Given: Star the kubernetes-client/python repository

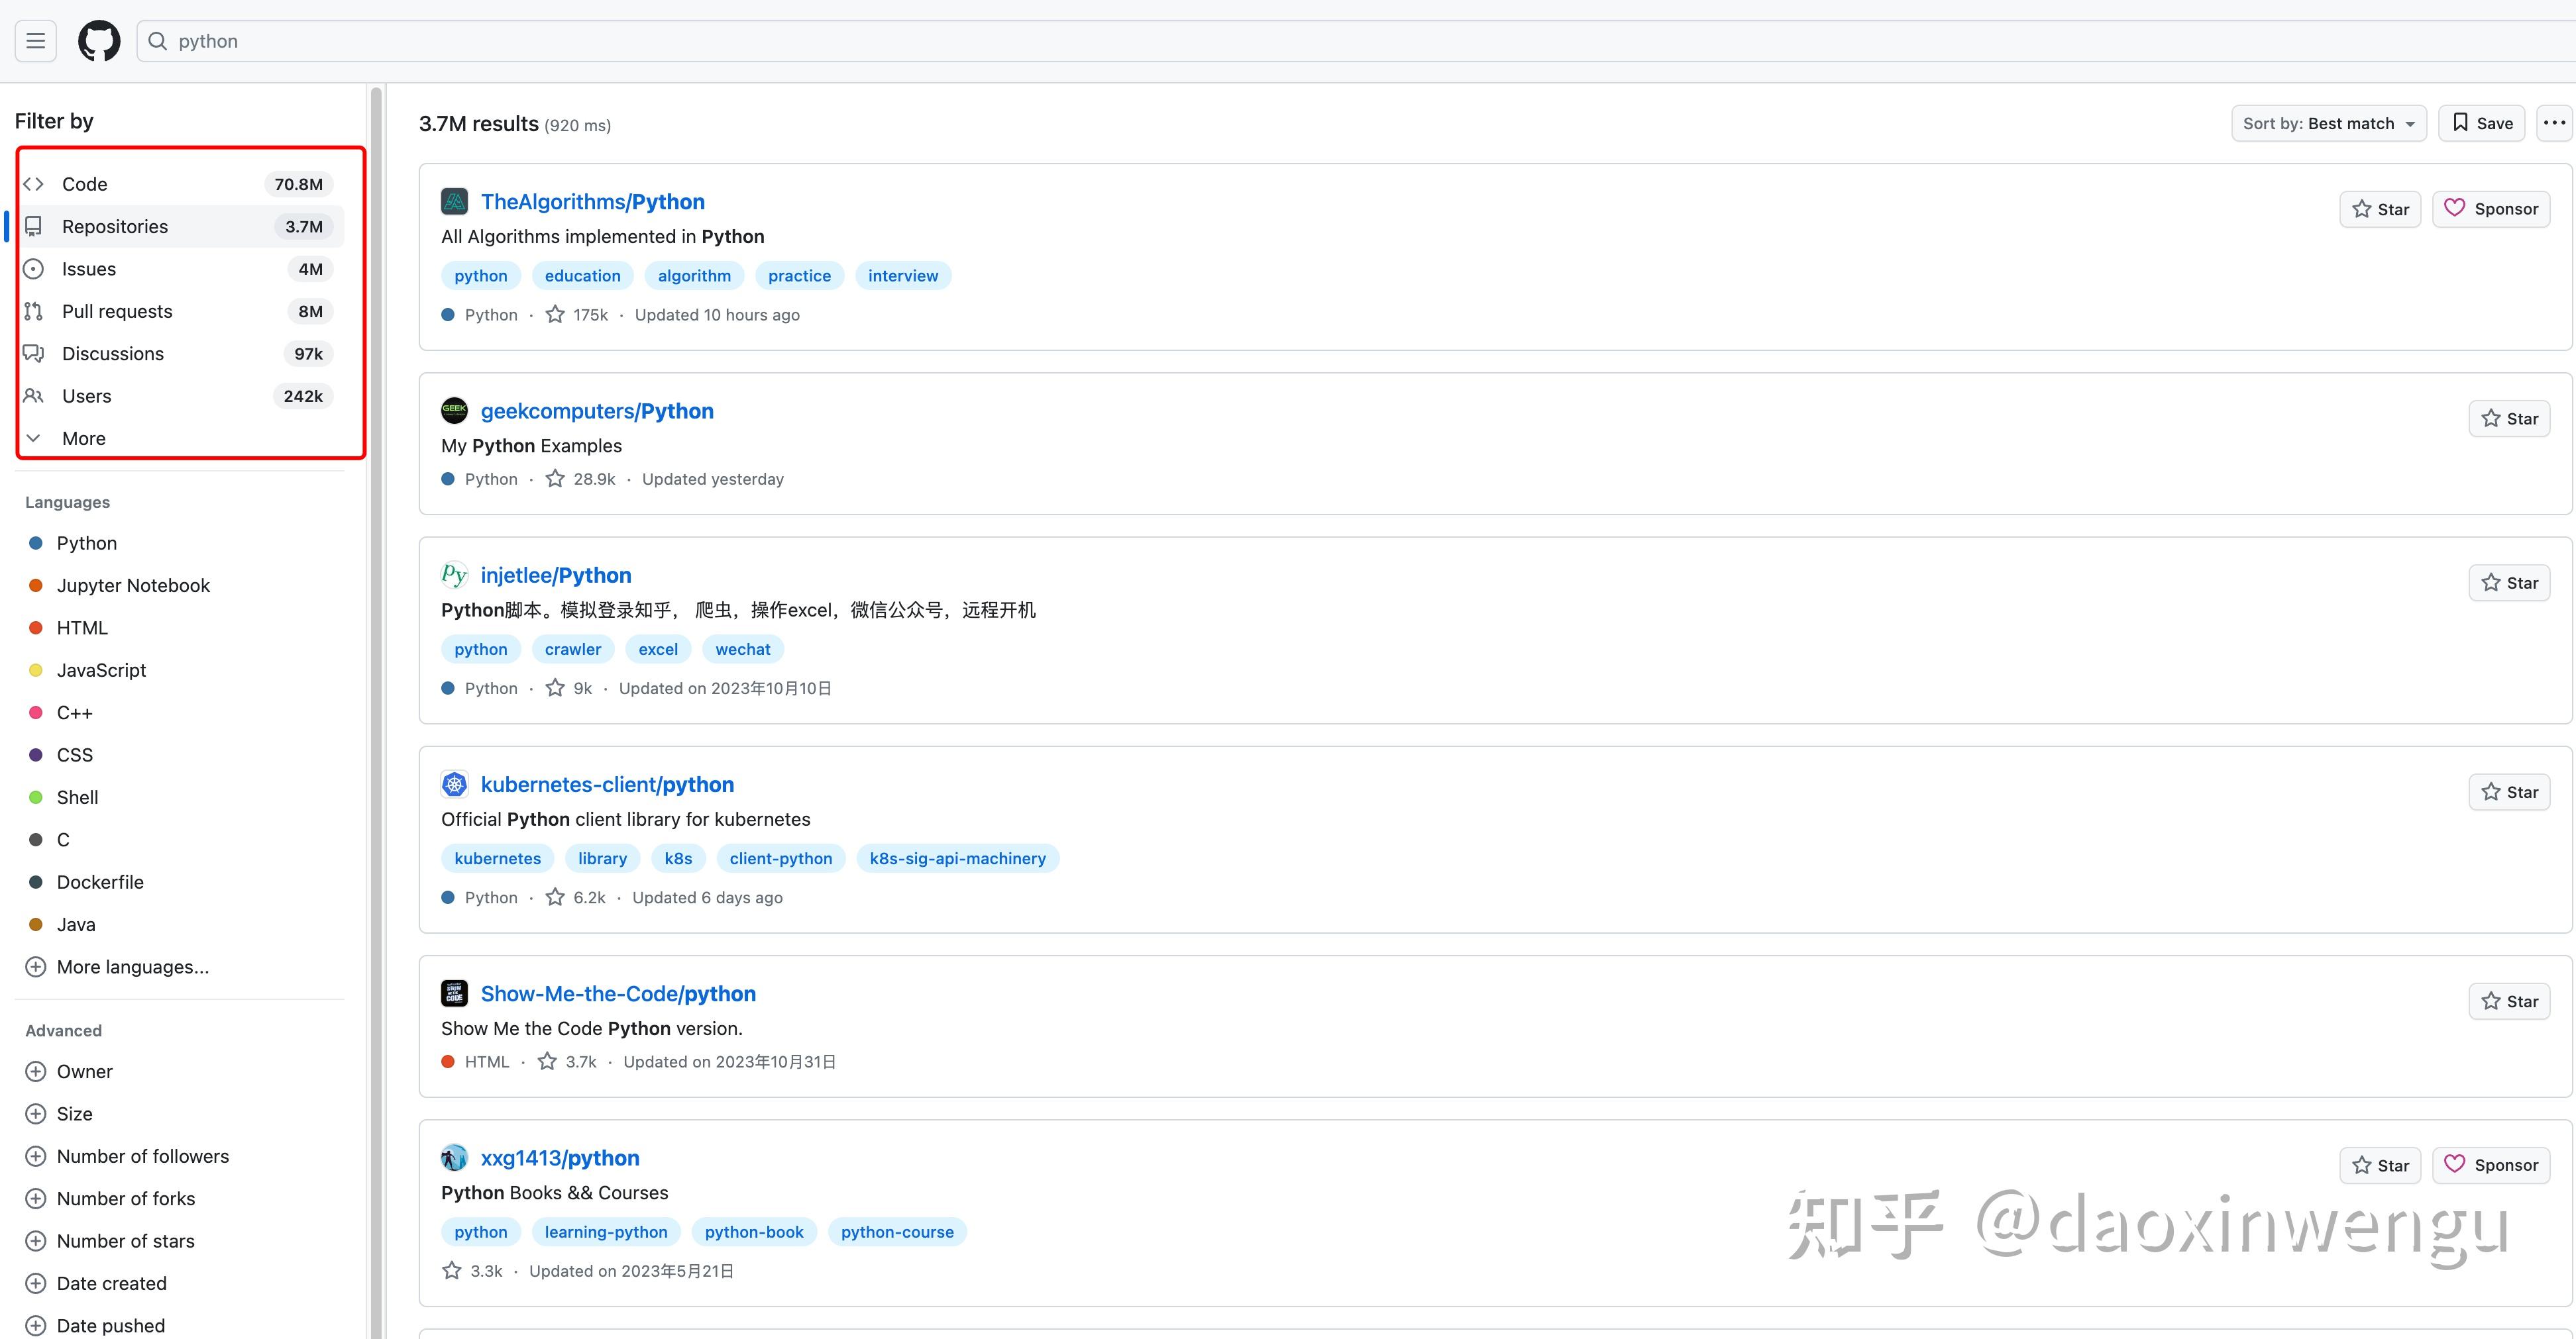Looking at the screenshot, I should [2510, 791].
